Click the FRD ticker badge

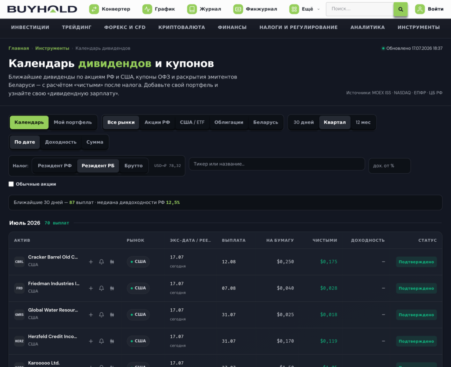coord(19,288)
